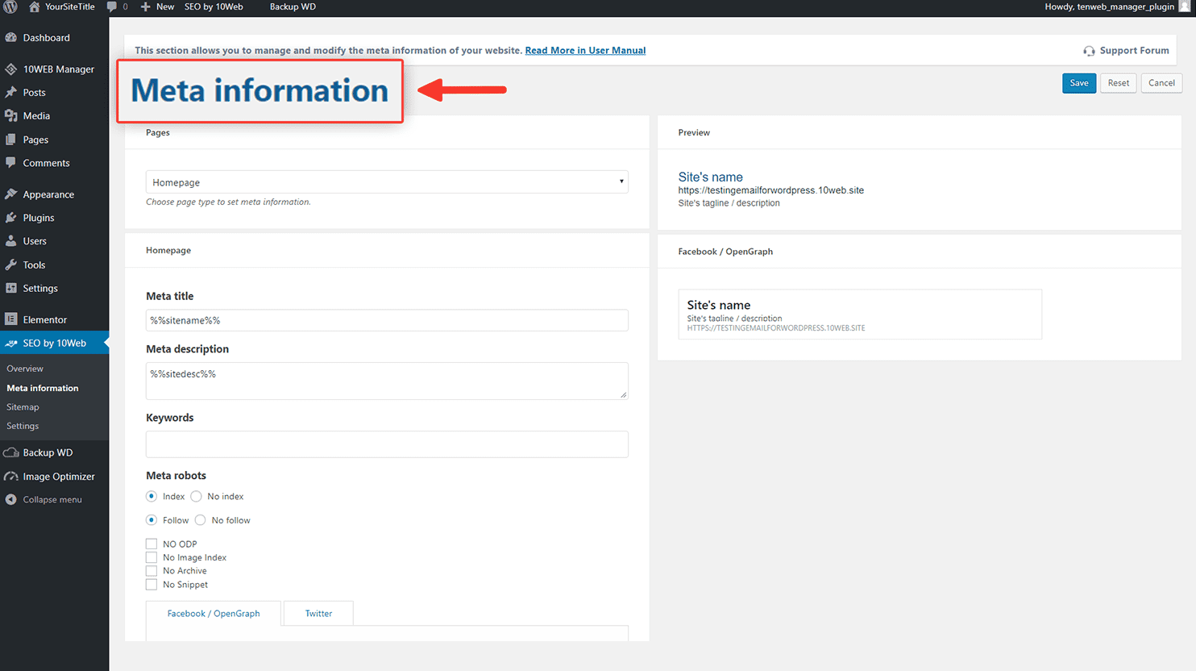Open the Support Forum link text

click(1134, 51)
